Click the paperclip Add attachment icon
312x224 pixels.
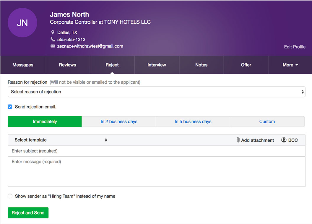pyautogui.click(x=238, y=140)
